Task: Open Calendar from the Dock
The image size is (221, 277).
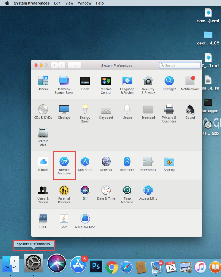Action: (x=171, y=267)
